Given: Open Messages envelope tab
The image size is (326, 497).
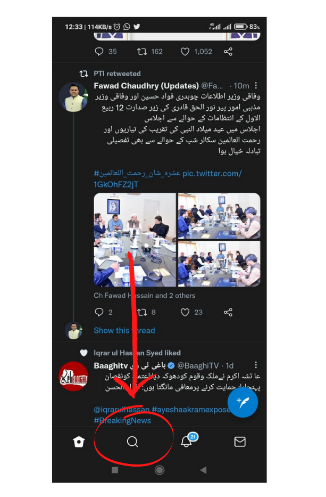Looking at the screenshot, I should coord(240,442).
